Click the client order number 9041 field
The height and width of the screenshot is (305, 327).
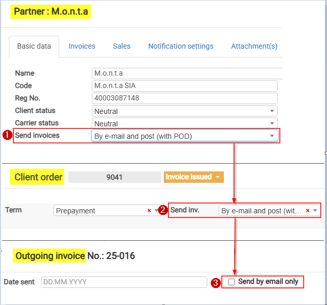pyautogui.click(x=115, y=177)
